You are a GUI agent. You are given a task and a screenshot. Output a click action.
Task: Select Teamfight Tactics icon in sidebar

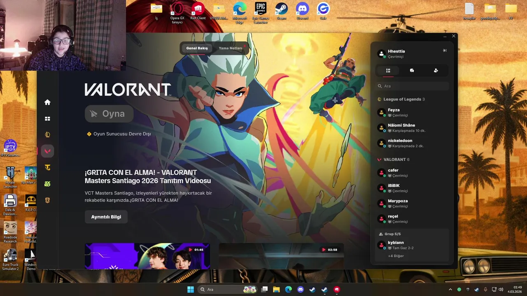tap(47, 167)
